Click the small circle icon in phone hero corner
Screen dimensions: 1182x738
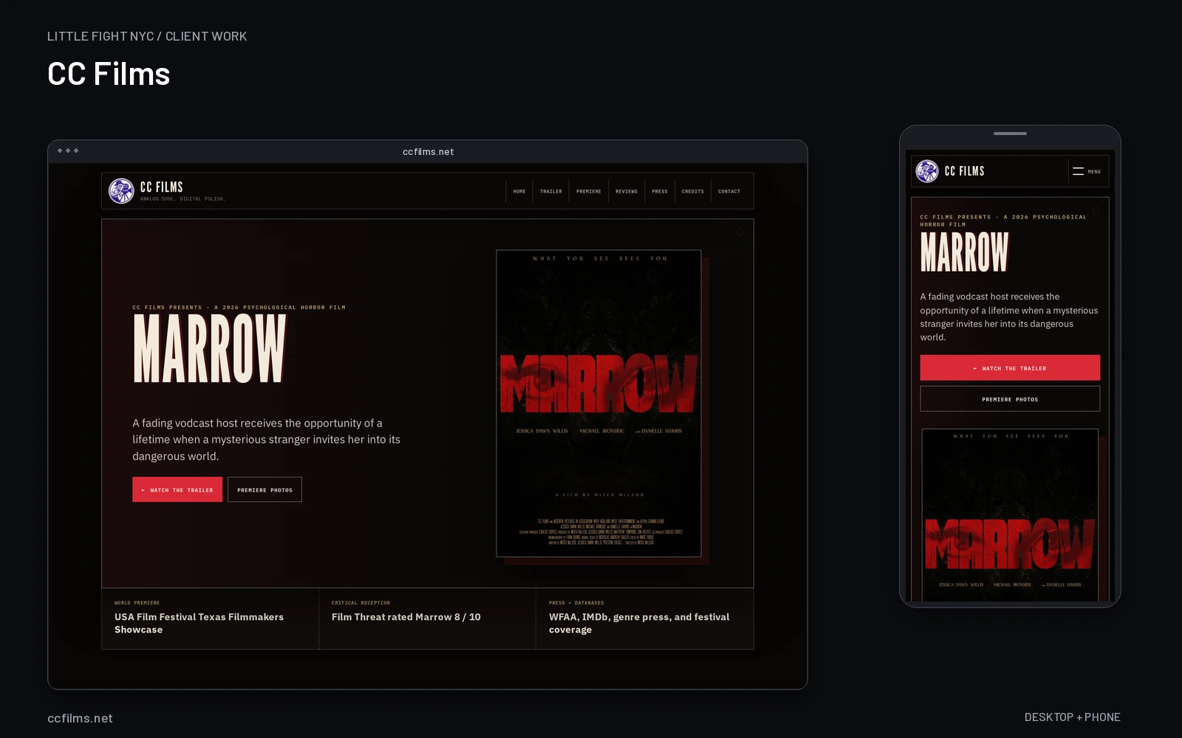(x=1096, y=210)
